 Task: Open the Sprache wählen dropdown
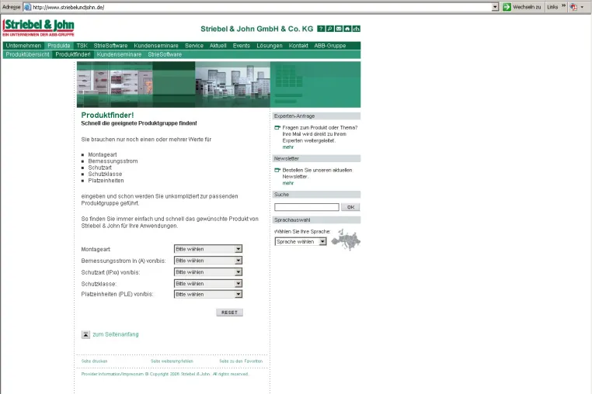(301, 242)
